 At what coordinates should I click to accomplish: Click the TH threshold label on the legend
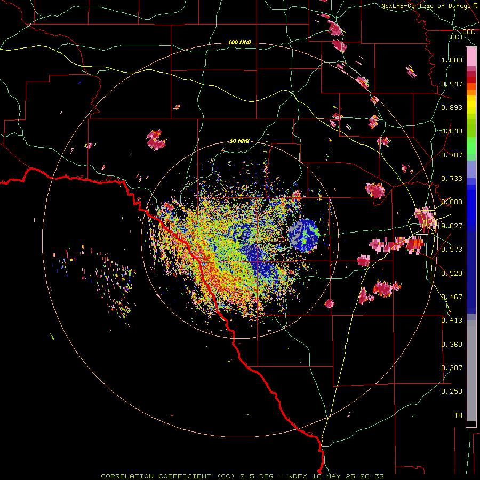click(458, 415)
